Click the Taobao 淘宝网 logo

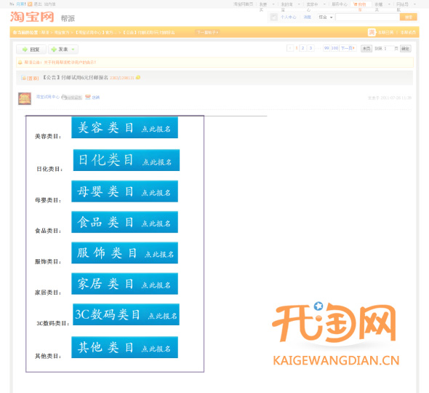click(32, 17)
